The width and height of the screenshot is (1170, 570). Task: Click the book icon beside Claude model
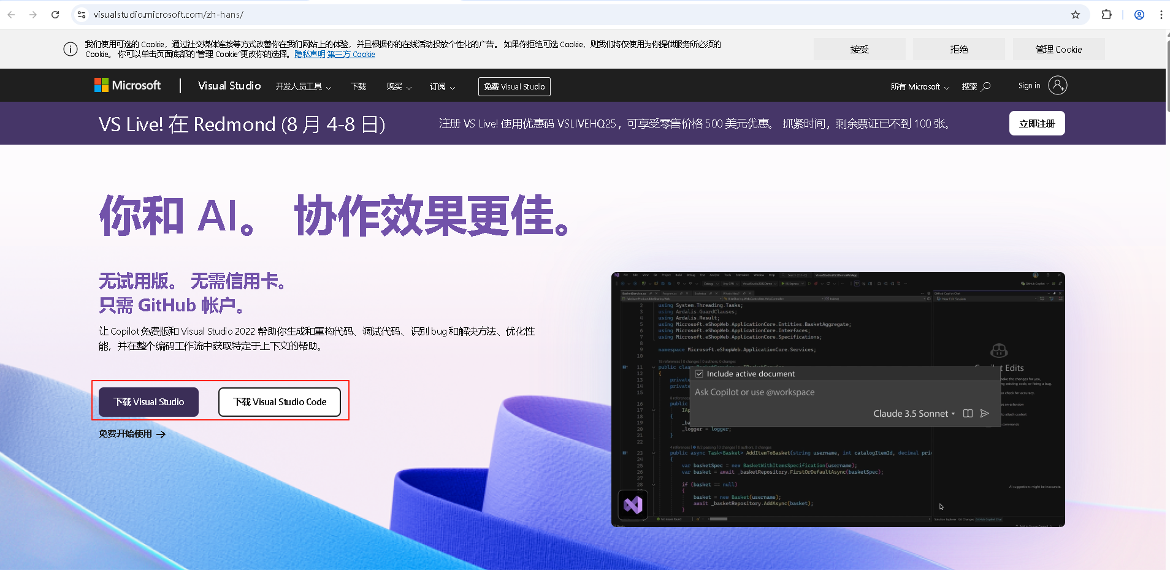coord(968,414)
